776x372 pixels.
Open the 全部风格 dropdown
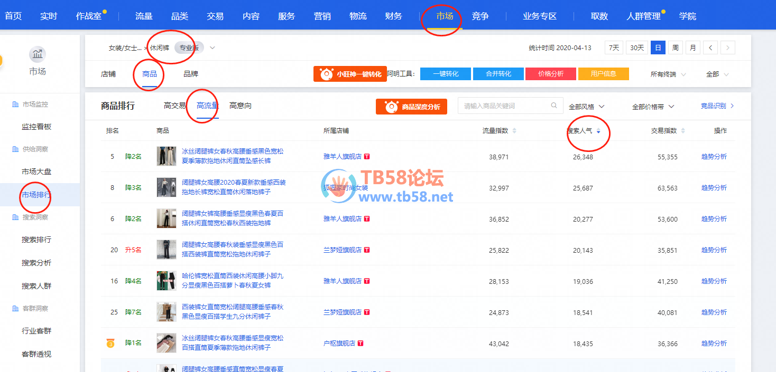[x=586, y=107]
